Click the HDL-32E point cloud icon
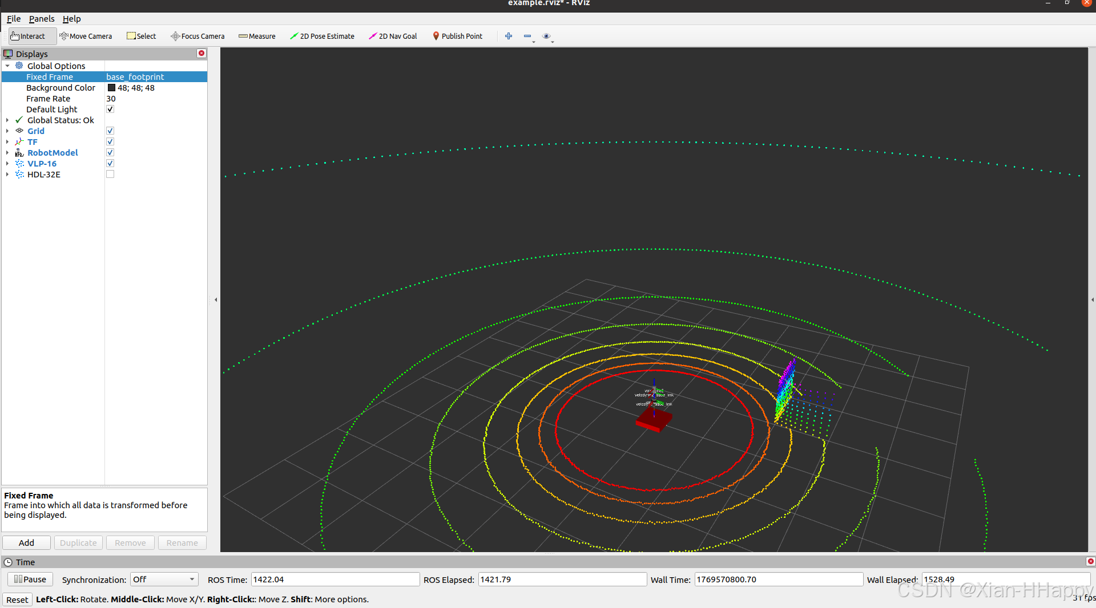1096x608 pixels. coord(19,174)
